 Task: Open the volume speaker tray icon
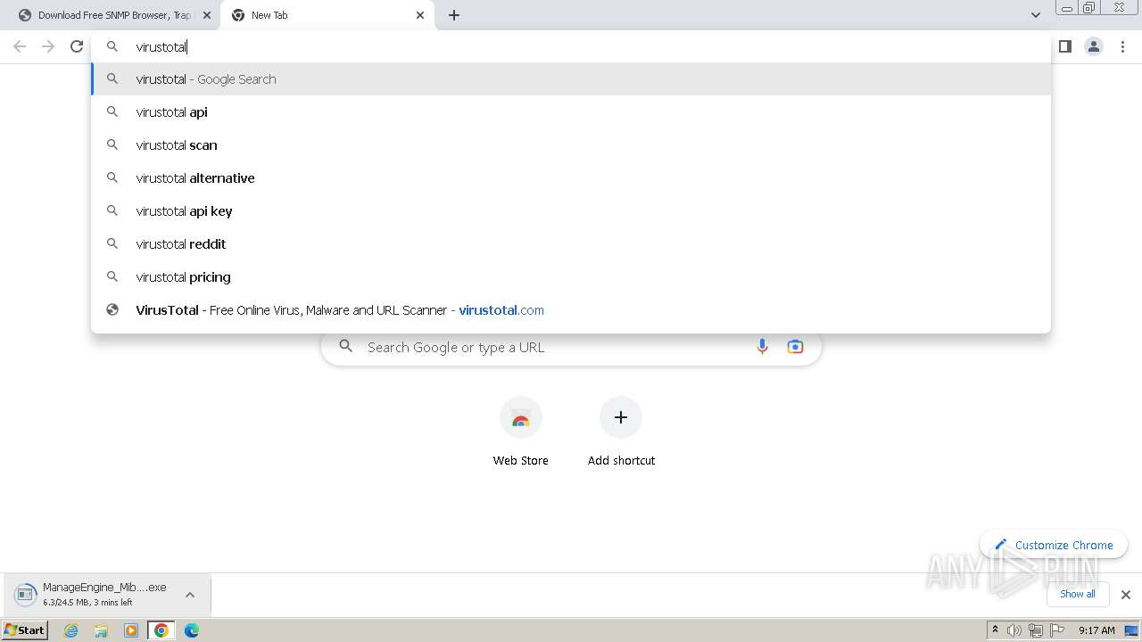[1014, 630]
